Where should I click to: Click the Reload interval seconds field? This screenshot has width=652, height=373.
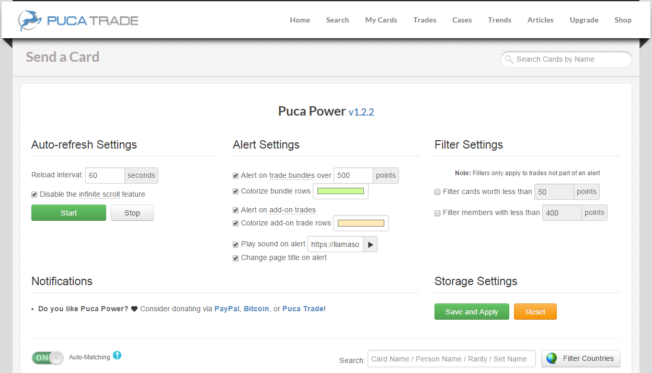click(105, 176)
